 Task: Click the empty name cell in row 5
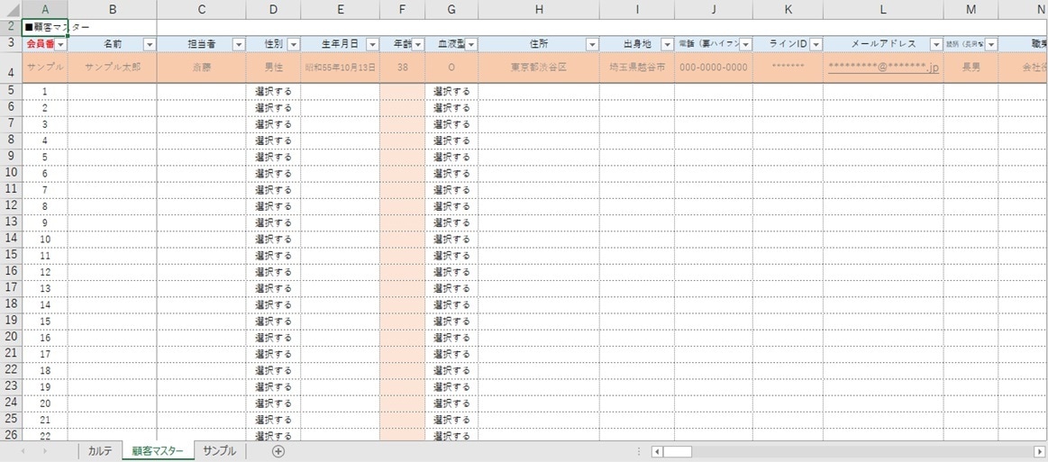pos(113,92)
